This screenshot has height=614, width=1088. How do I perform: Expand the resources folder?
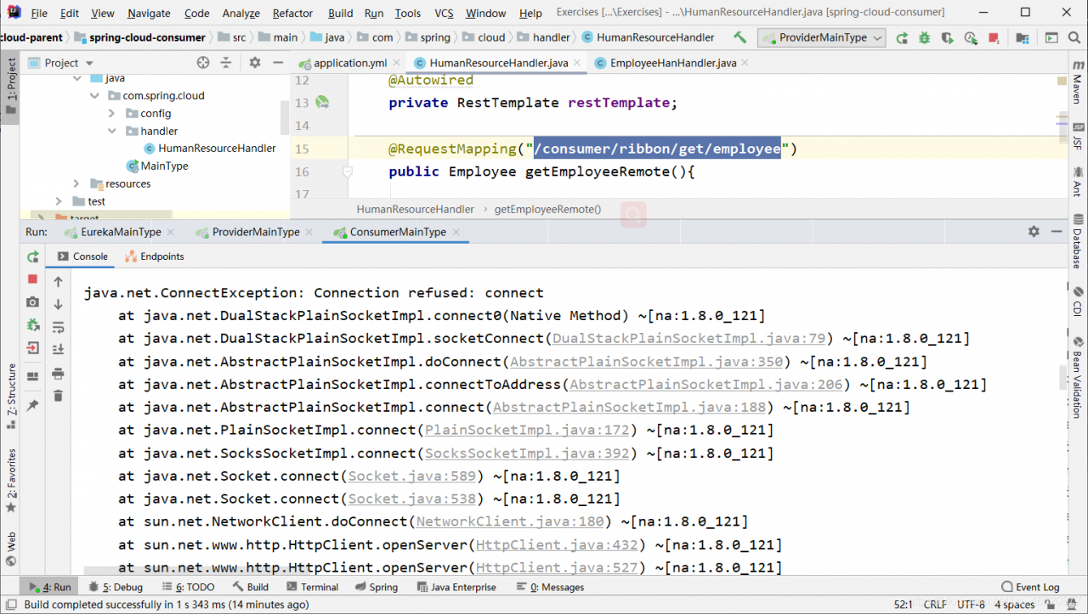tap(76, 184)
